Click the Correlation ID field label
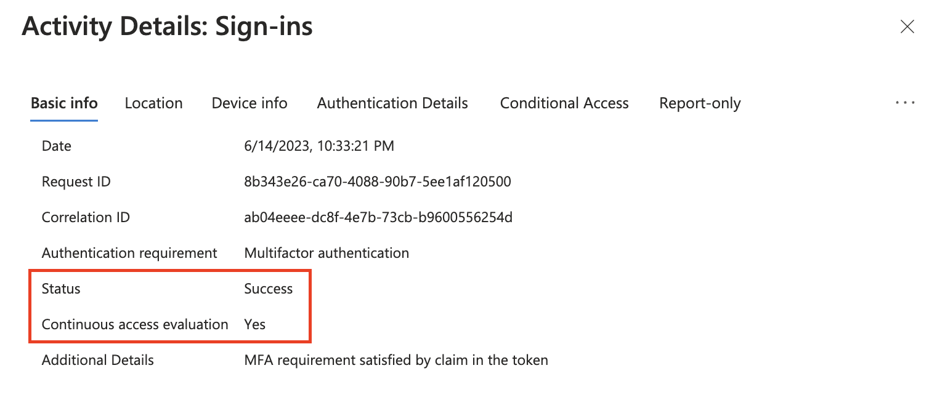 coord(86,217)
